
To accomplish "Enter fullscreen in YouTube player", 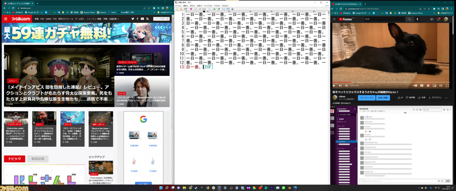I will [447, 86].
